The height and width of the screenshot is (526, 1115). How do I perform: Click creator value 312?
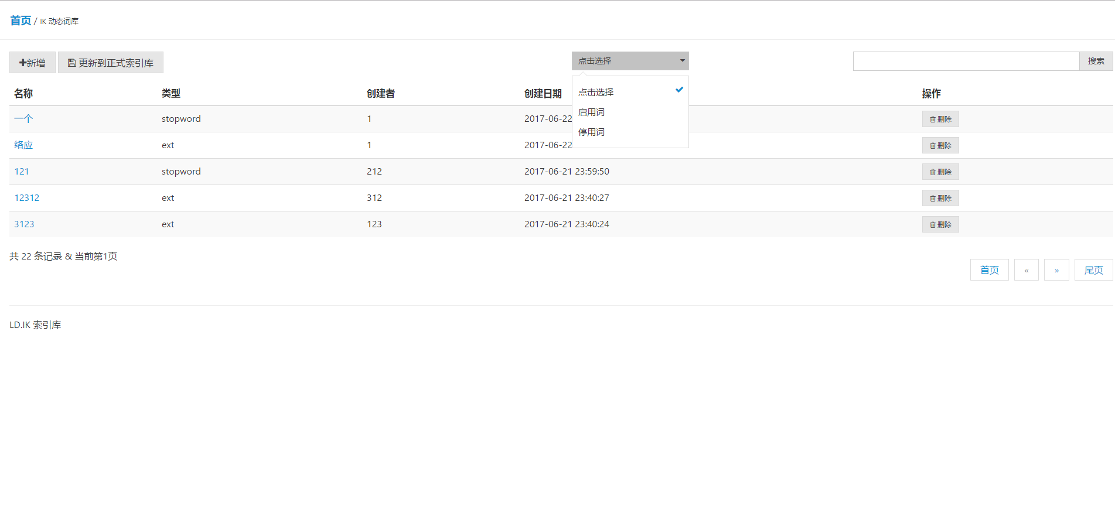[374, 198]
